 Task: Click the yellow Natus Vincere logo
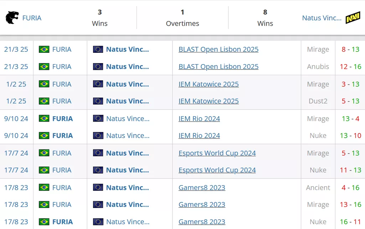point(353,18)
